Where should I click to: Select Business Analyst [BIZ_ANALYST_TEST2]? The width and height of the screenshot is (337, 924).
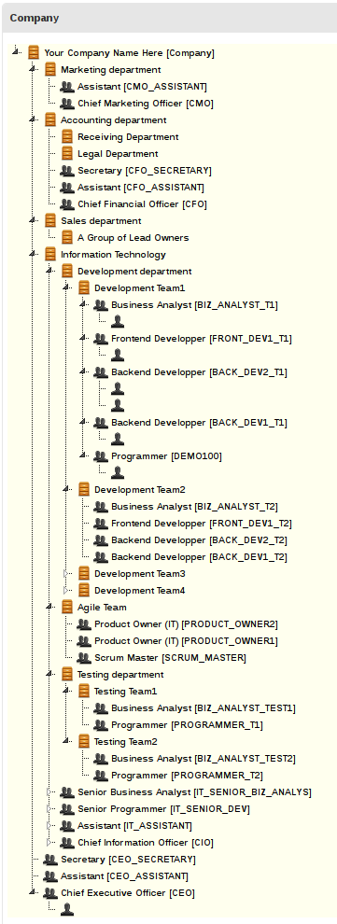[x=204, y=759]
